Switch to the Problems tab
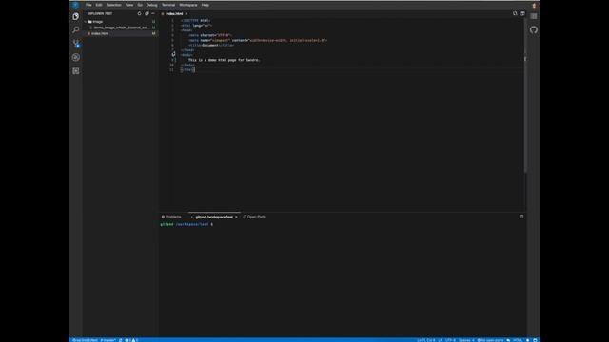 (x=171, y=217)
